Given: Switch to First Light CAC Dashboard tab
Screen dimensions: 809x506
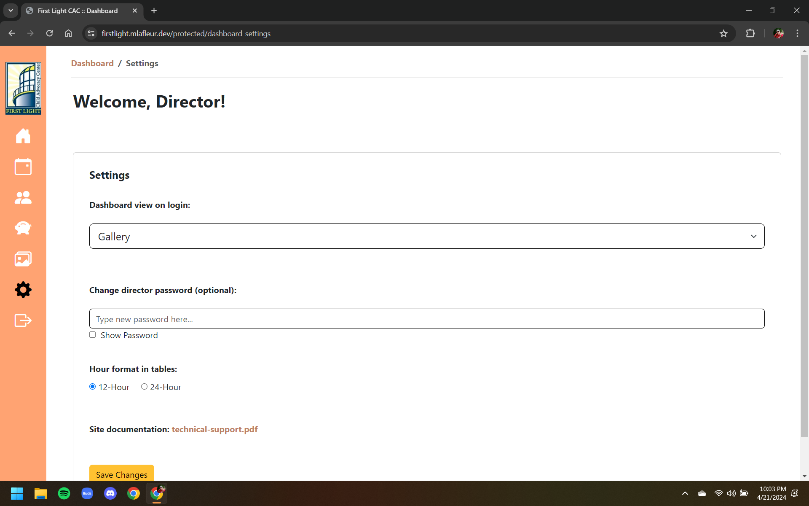Looking at the screenshot, I should click(78, 11).
